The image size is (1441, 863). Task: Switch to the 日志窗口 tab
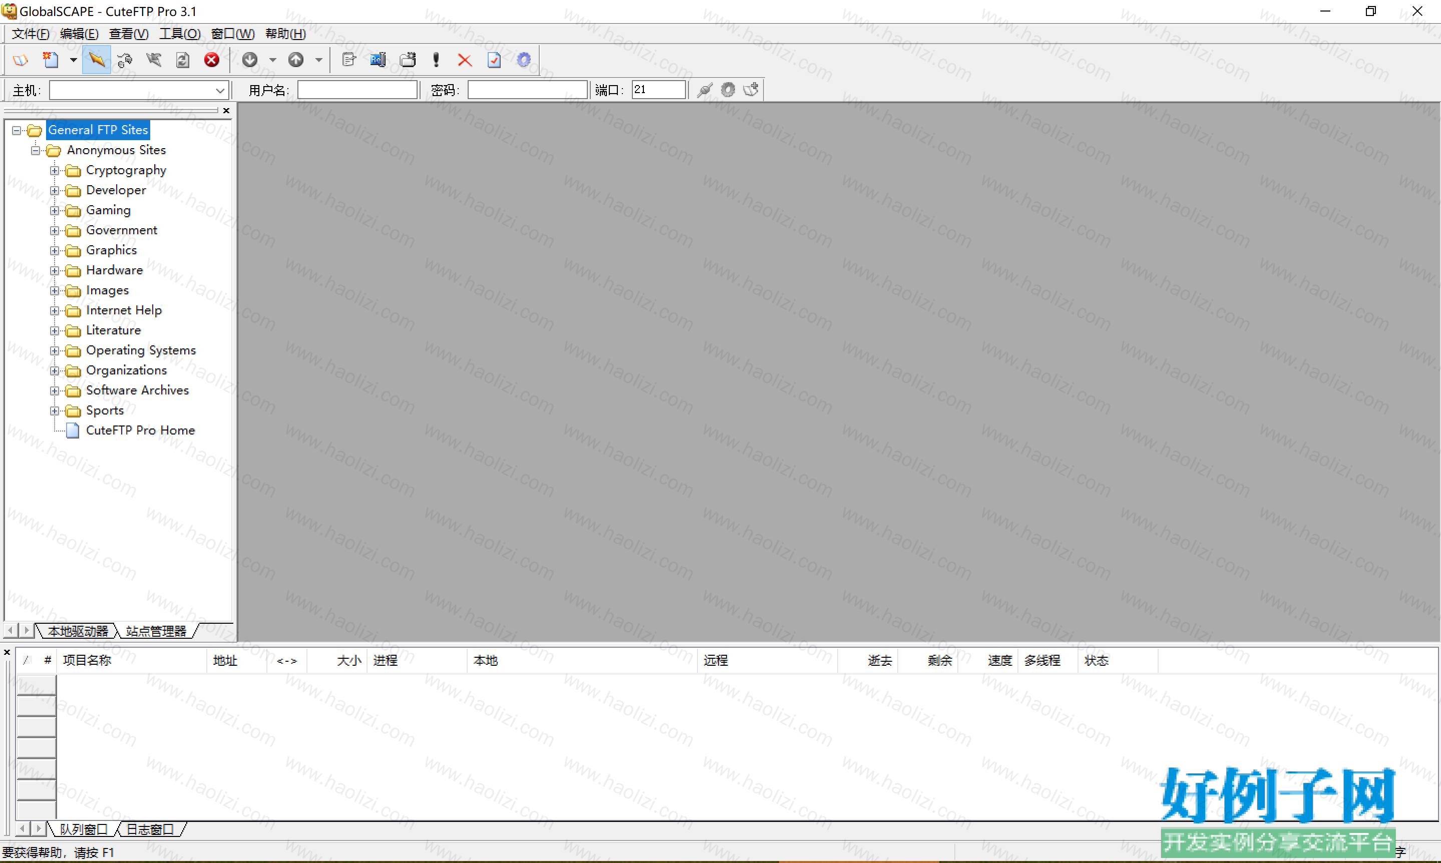click(x=150, y=829)
